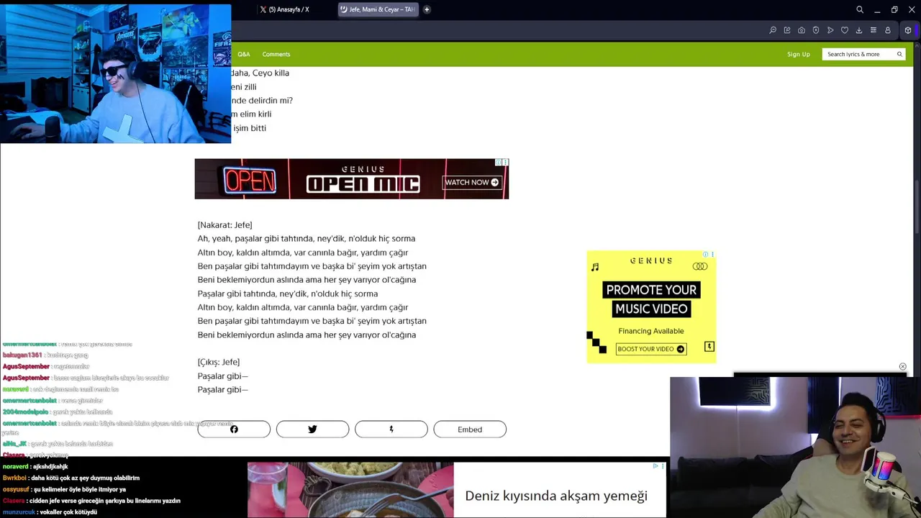Click the dinner food ad image

pyautogui.click(x=350, y=490)
